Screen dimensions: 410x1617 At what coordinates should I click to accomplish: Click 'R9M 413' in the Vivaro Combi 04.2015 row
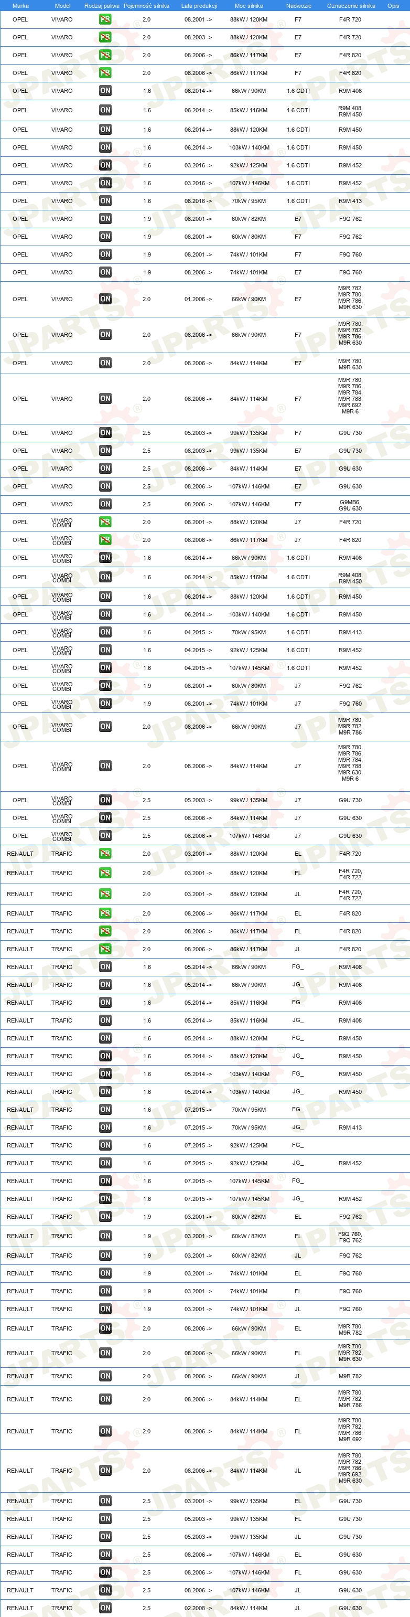350,632
